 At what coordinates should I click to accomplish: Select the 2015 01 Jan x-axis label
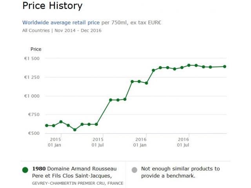55,142
